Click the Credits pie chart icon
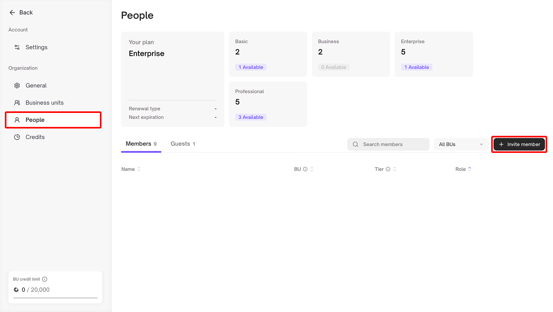The image size is (553, 312). (17, 137)
